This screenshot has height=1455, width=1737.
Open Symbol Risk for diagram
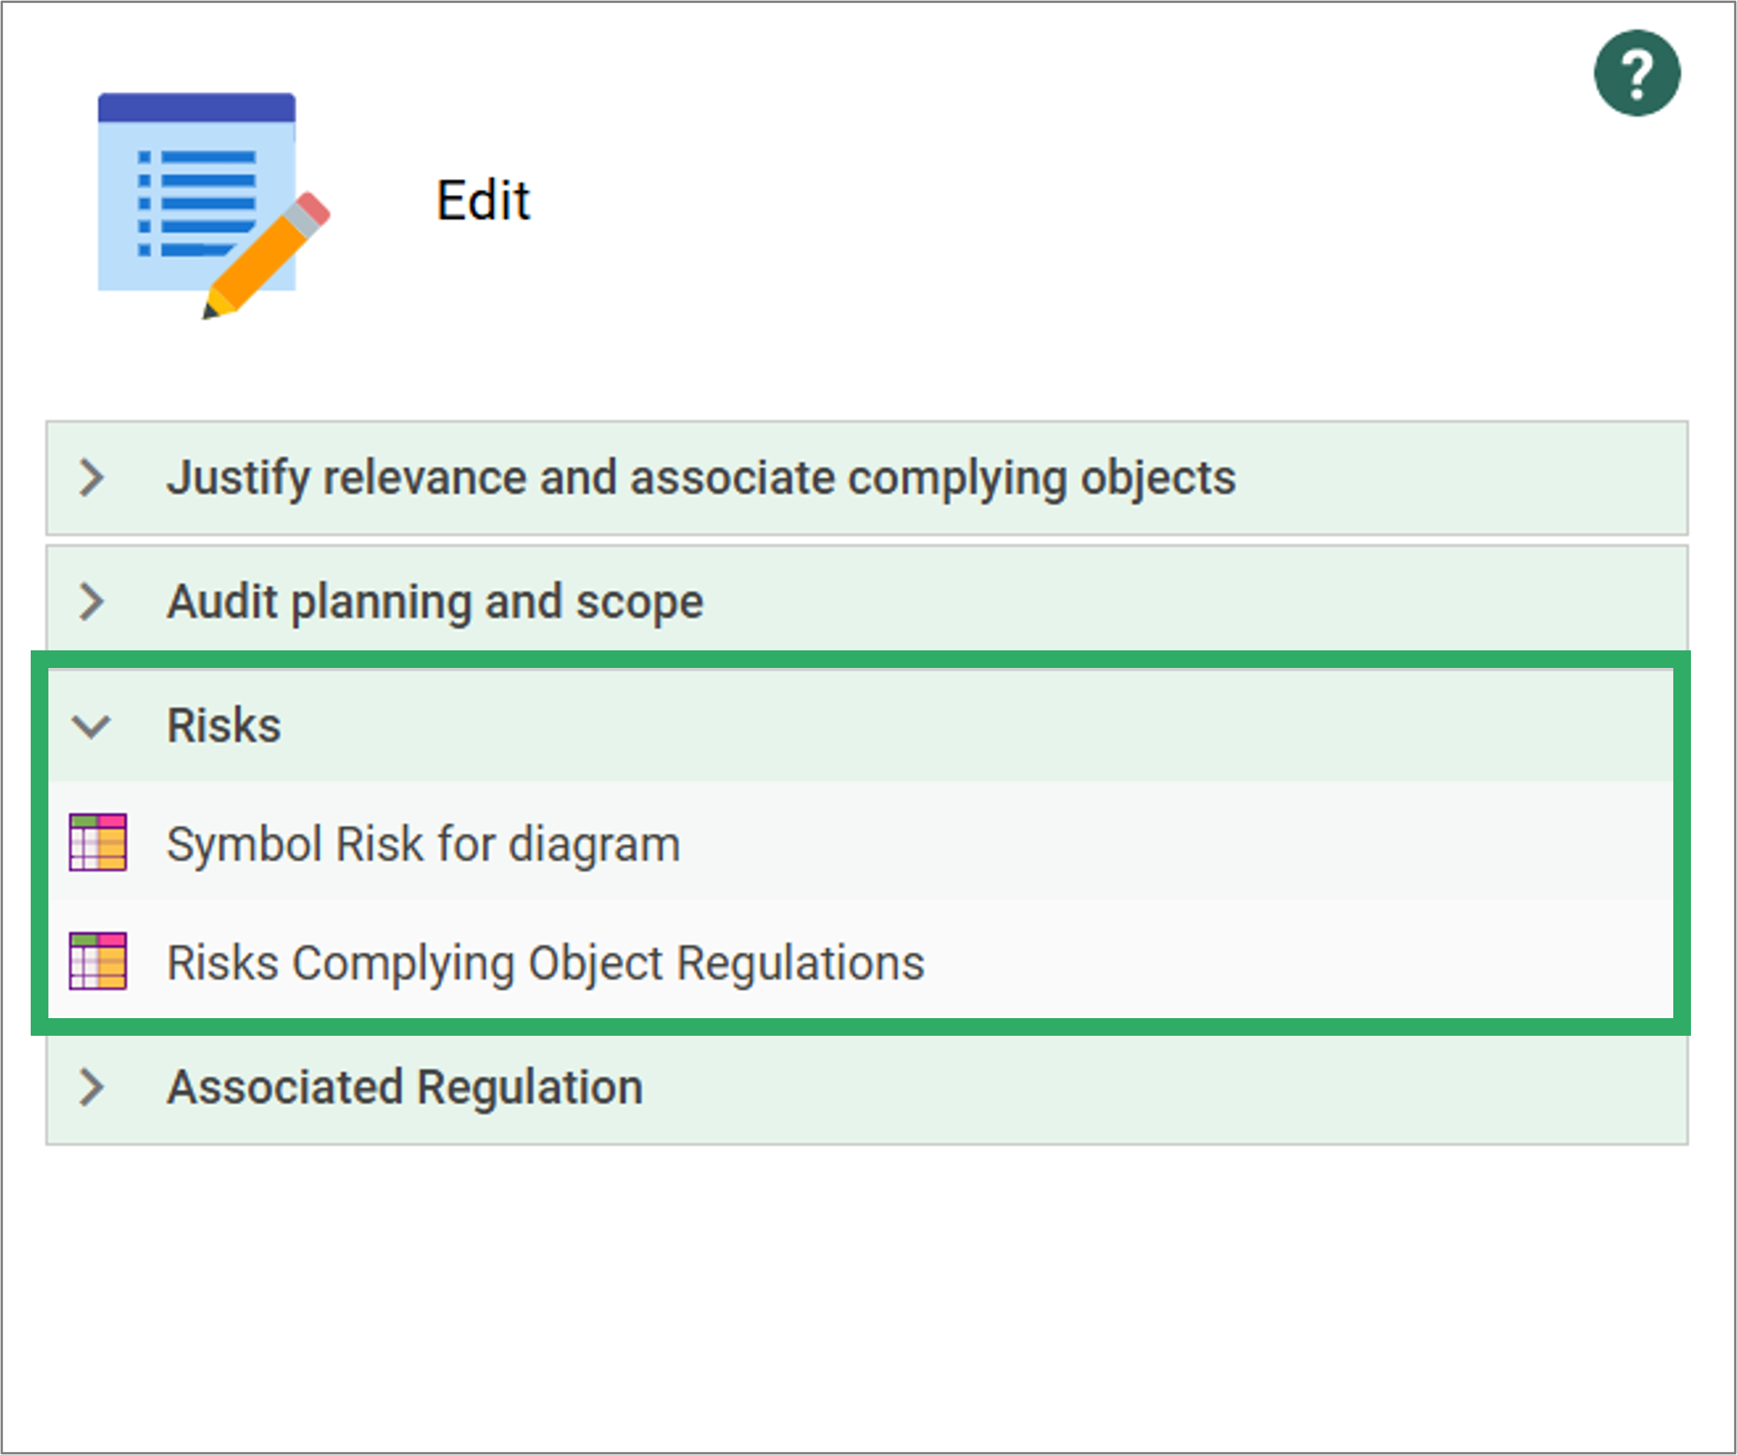pos(424,843)
